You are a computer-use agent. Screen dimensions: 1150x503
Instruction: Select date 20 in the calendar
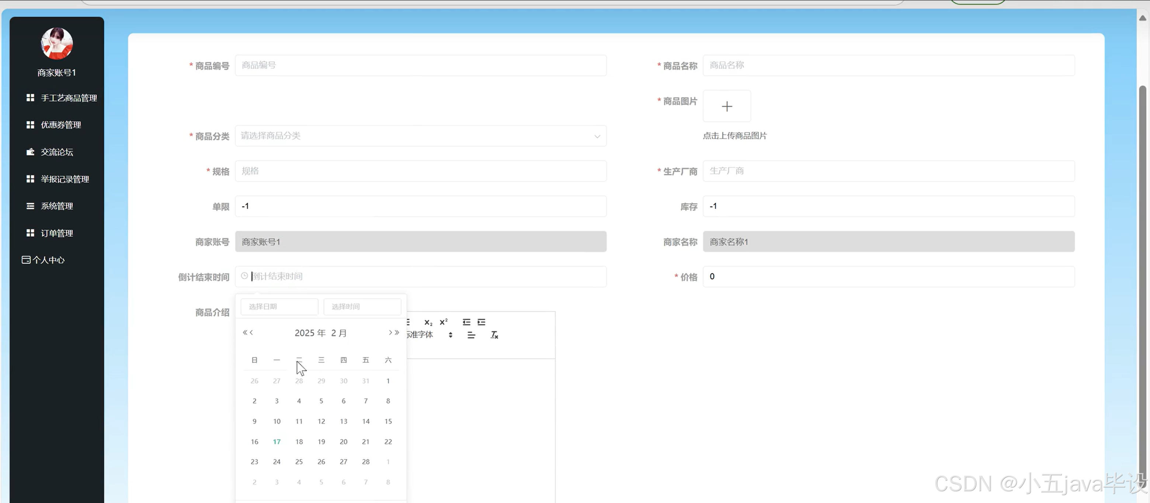[343, 441]
